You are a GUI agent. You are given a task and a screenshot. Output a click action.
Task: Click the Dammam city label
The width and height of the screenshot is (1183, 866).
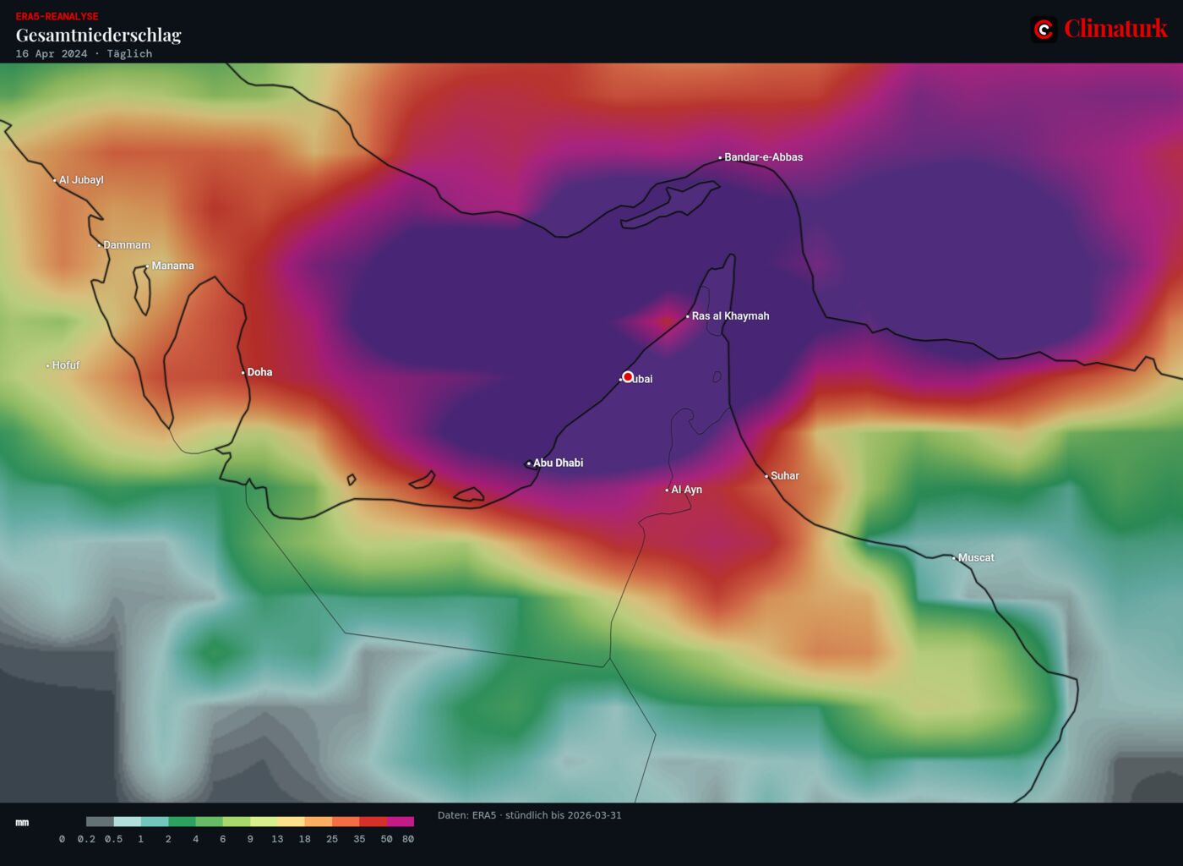tap(127, 245)
